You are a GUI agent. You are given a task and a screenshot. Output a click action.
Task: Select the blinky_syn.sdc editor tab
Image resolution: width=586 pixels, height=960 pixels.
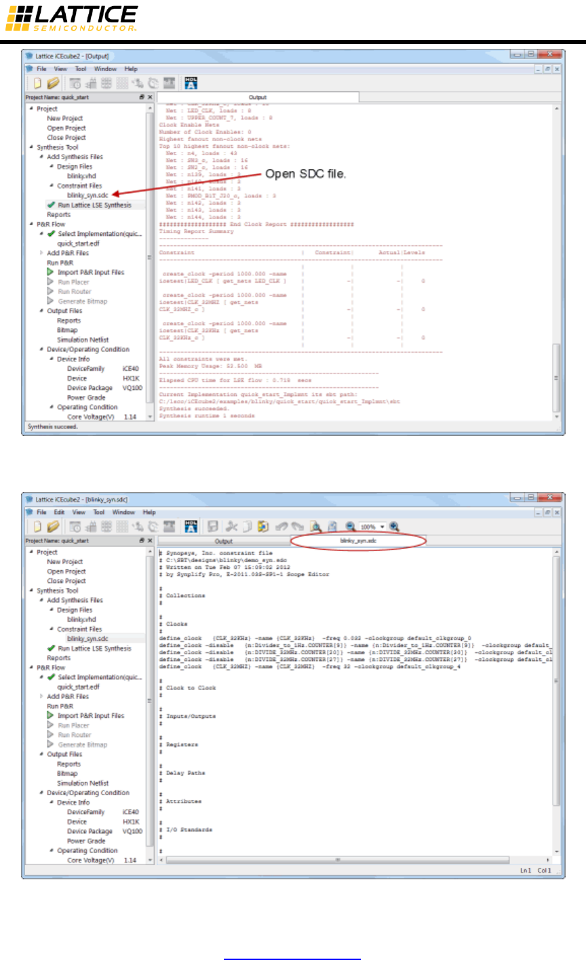(x=357, y=541)
